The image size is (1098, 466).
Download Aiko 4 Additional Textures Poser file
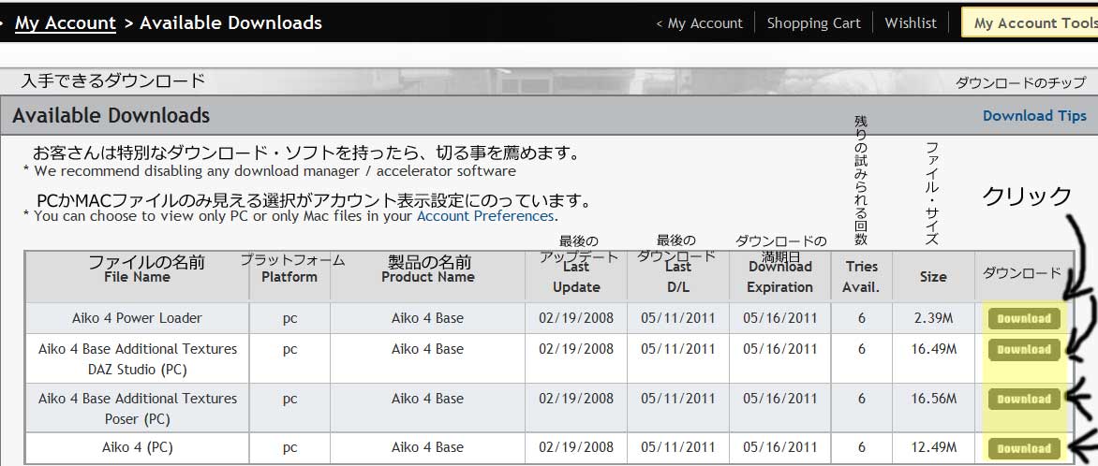[1024, 400]
